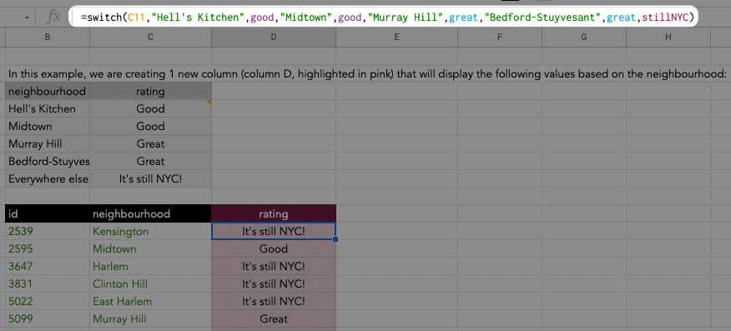
Task: Click C11 reference in formula bar
Action: (136, 18)
